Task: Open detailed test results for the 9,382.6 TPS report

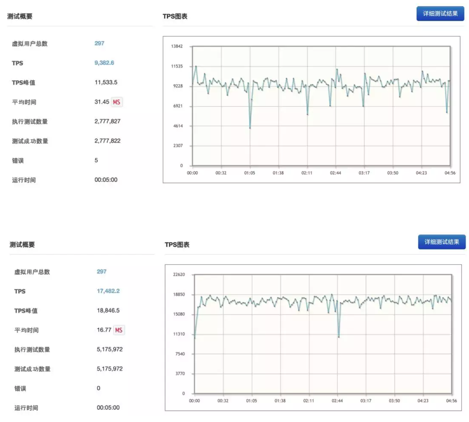Action: coord(440,14)
